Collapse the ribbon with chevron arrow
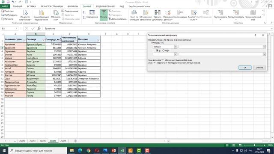This screenshot has width=274, height=154. [271, 23]
